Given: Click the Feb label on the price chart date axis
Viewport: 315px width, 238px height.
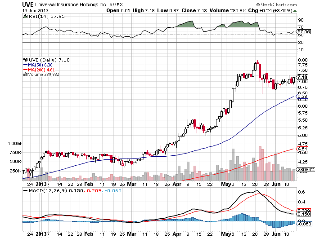Looking at the screenshot, I should (89, 184).
